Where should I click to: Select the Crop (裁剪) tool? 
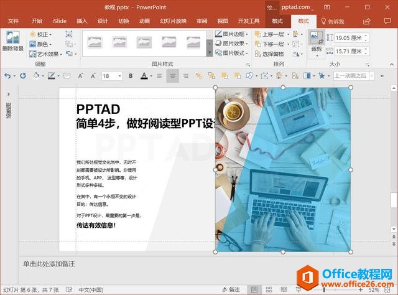pyautogui.click(x=317, y=42)
